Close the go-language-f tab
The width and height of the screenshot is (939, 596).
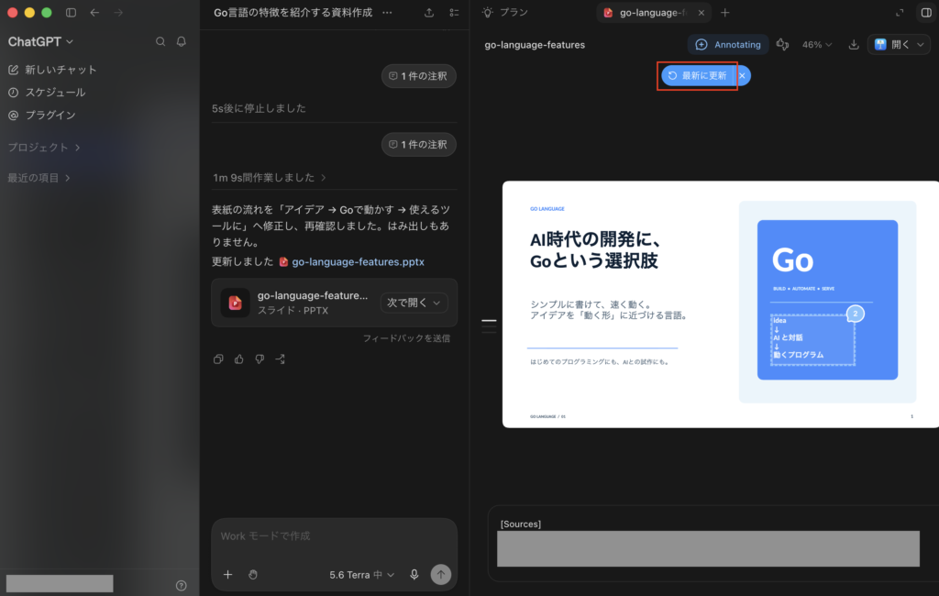701,13
